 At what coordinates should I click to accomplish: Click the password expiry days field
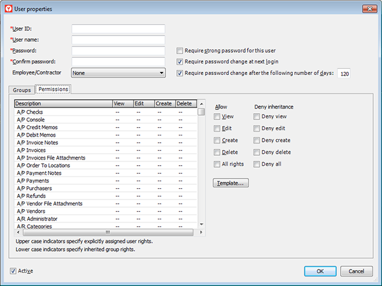[344, 74]
